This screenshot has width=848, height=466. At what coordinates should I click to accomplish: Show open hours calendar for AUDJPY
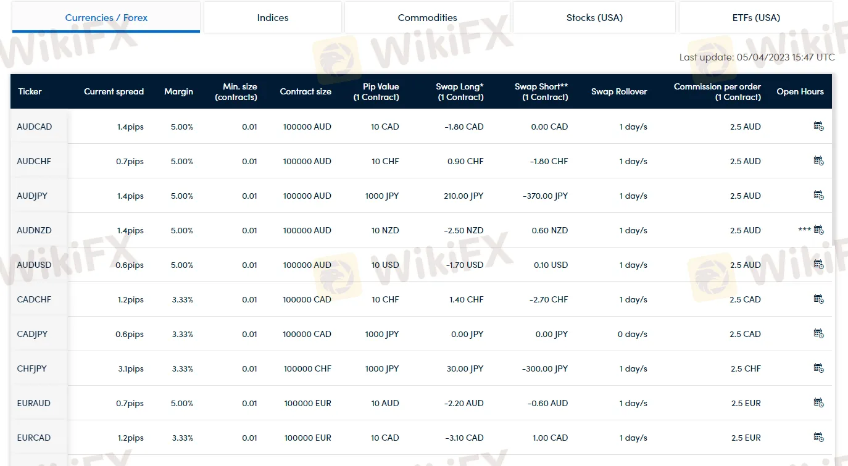point(818,196)
